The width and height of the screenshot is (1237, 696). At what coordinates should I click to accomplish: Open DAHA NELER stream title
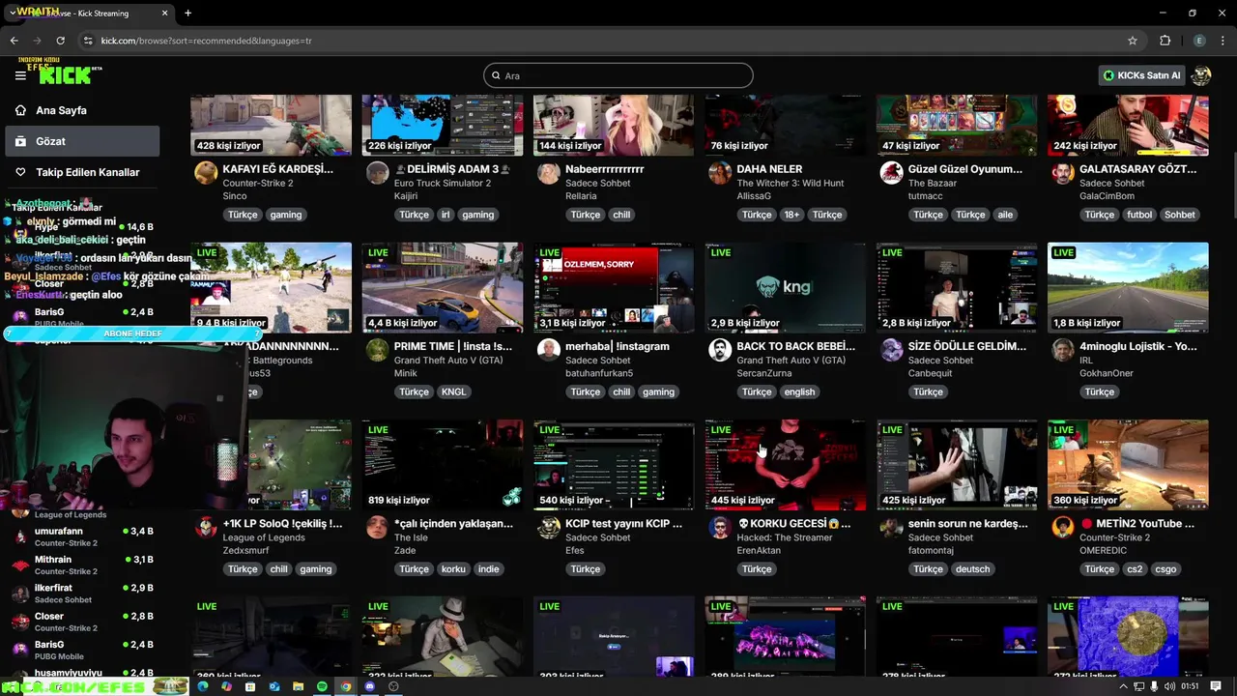(x=769, y=169)
